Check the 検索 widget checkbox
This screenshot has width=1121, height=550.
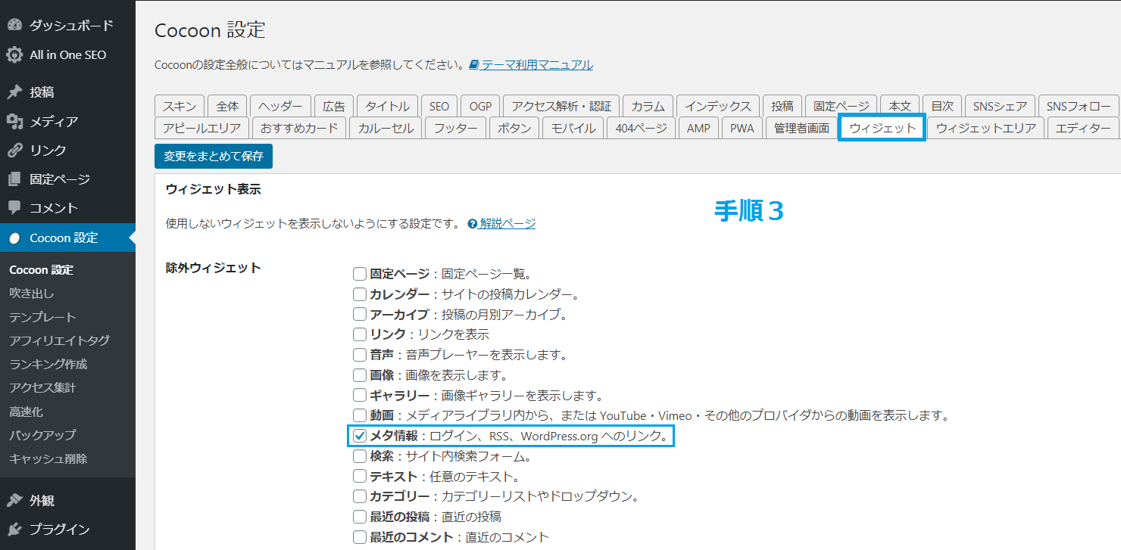pos(360,456)
